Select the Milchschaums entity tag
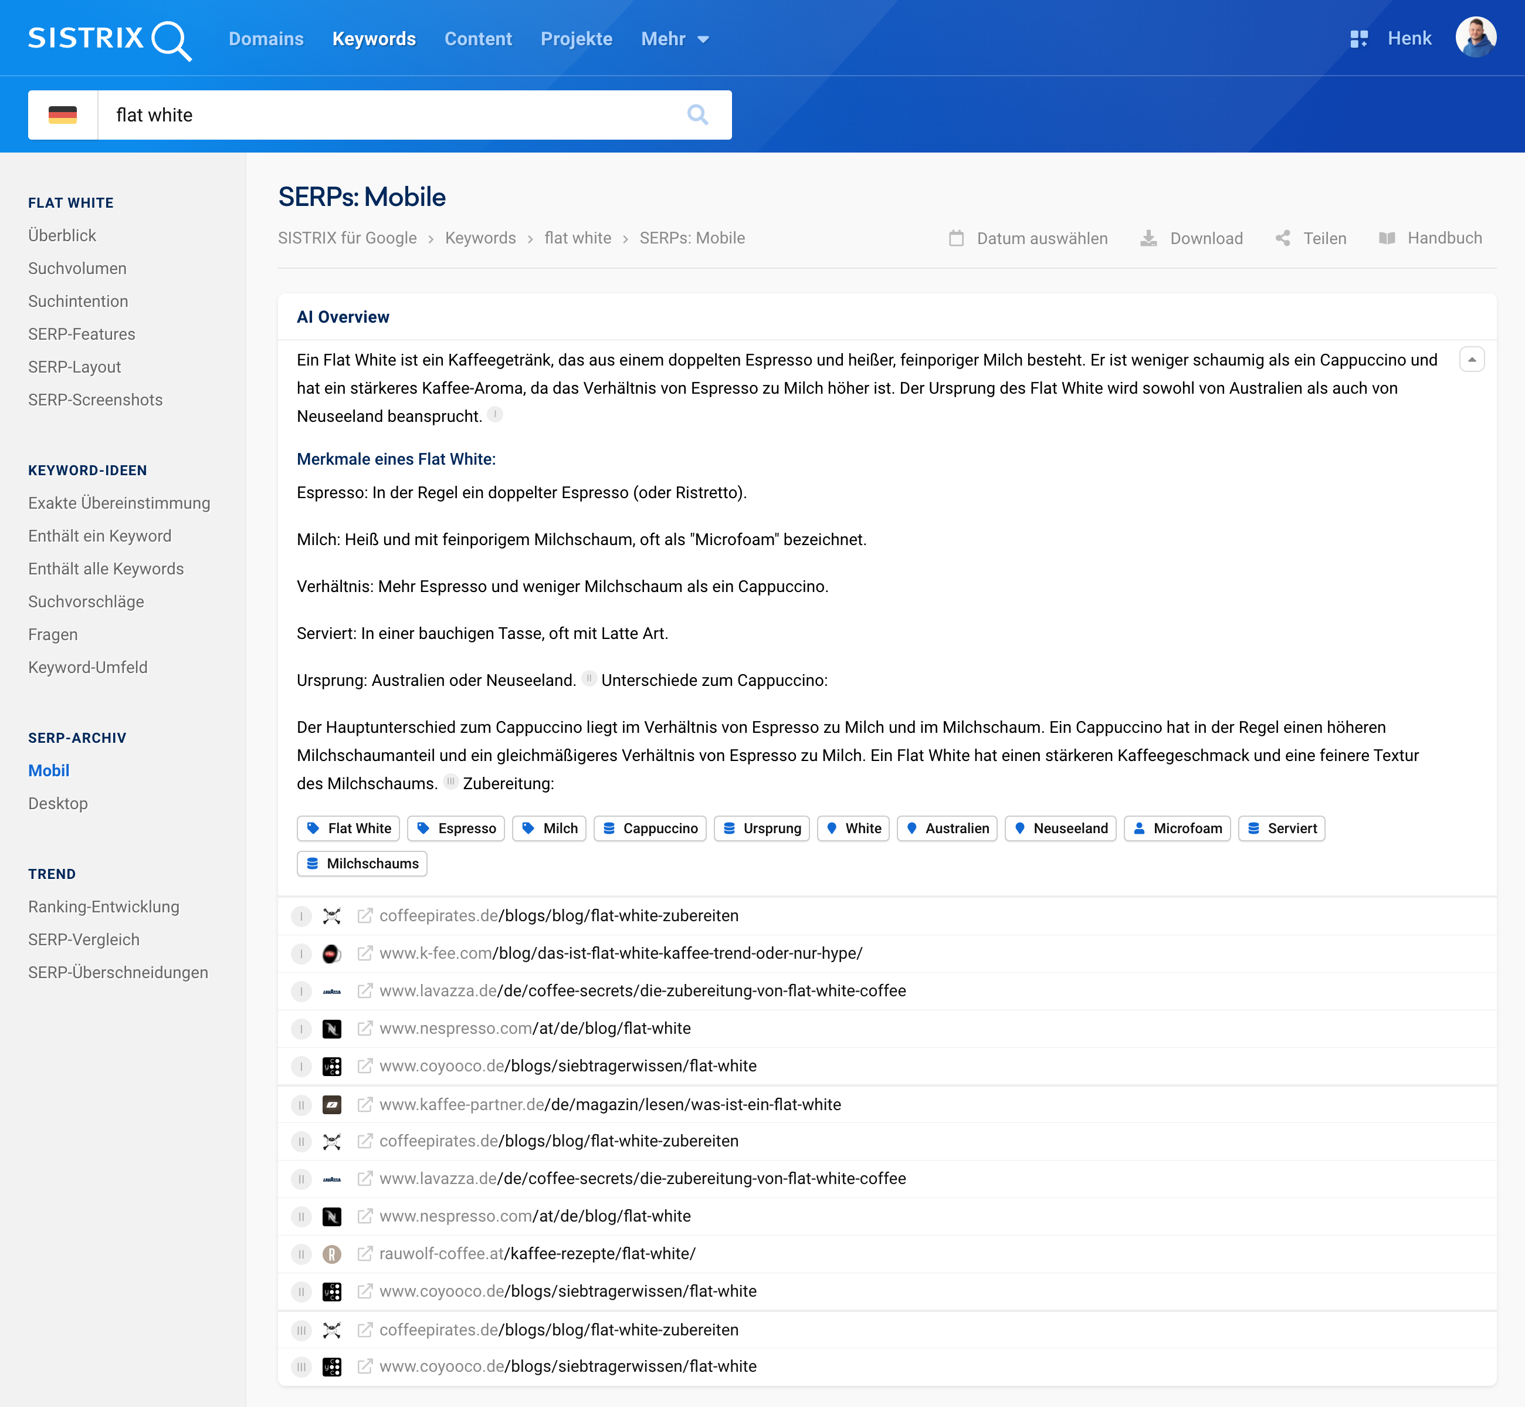Image resolution: width=1525 pixels, height=1407 pixels. click(x=362, y=864)
